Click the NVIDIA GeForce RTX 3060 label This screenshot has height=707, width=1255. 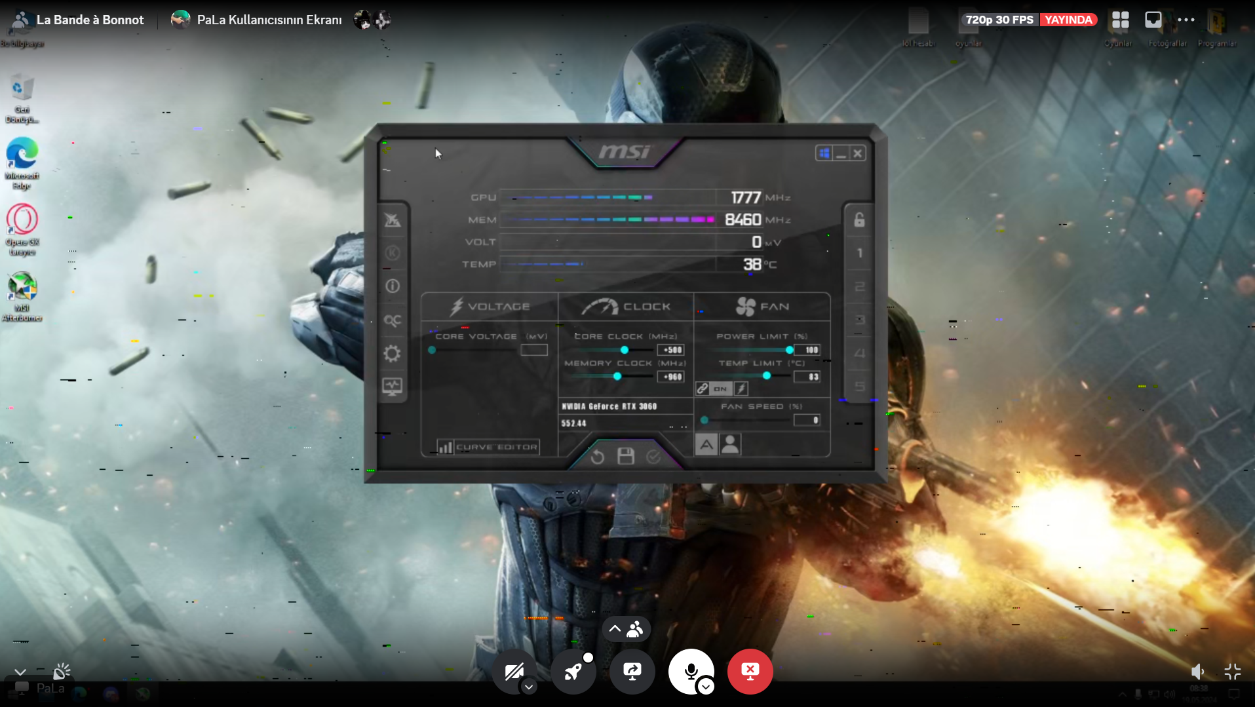click(x=609, y=406)
